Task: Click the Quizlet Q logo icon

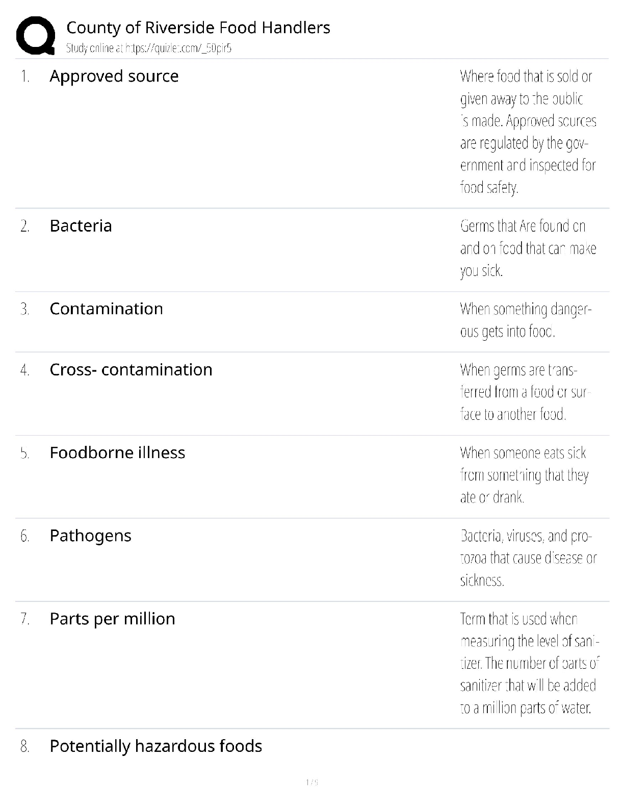Action: (35, 35)
